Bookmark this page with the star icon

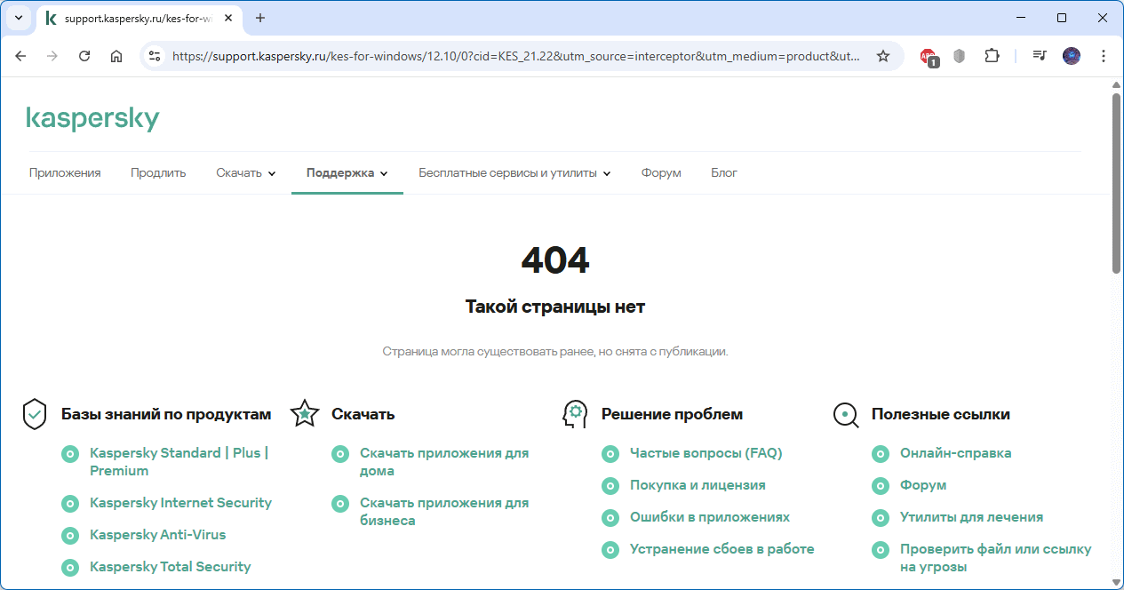pyautogui.click(x=883, y=56)
